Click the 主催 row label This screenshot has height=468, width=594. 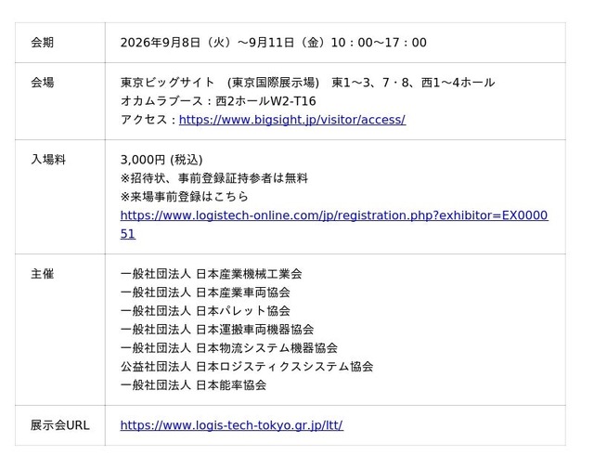[43, 274]
